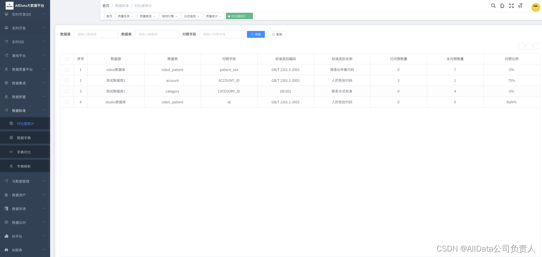Screen dimensions: 542x257
Task: Switch to the 首页 tab
Action: pos(109,16)
